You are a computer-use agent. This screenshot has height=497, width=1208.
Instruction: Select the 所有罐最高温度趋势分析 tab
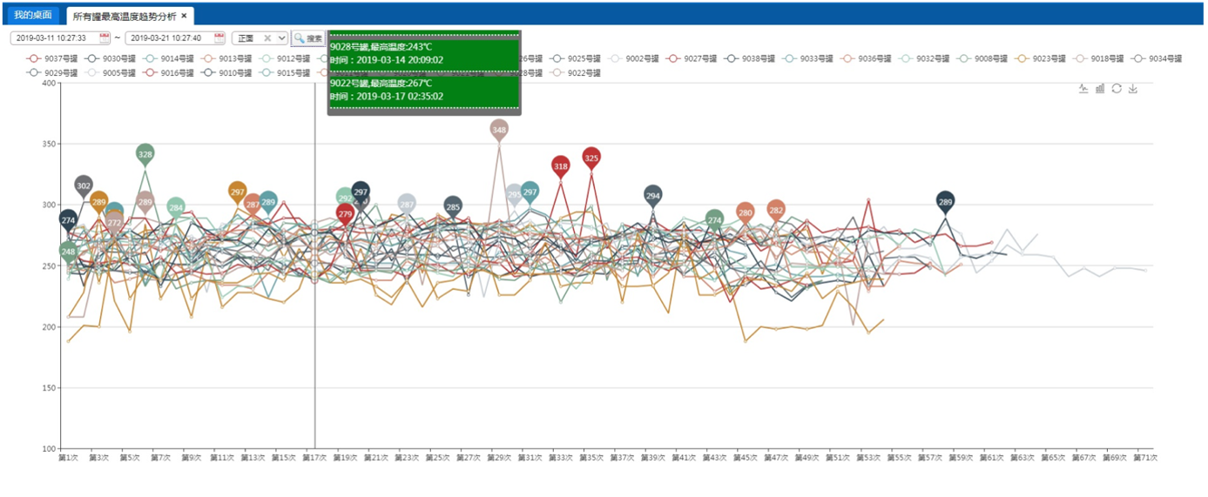125,16
